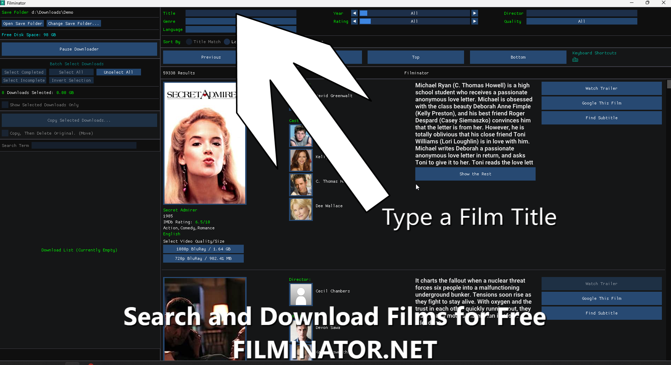The height and width of the screenshot is (365, 671).
Task: Click the Title filter field
Action: pos(241,13)
